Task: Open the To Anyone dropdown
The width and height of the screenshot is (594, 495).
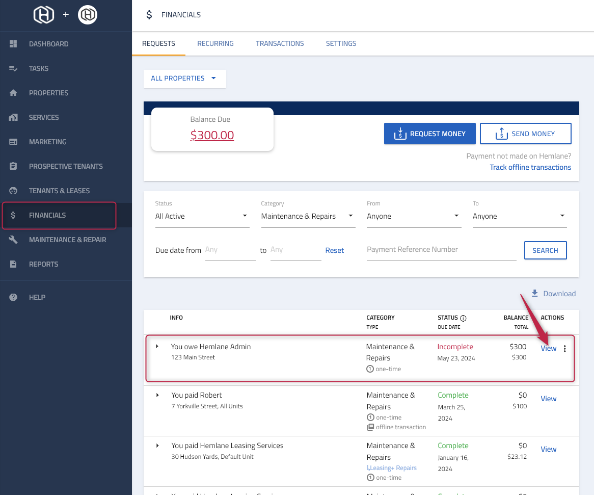Action: click(520, 216)
